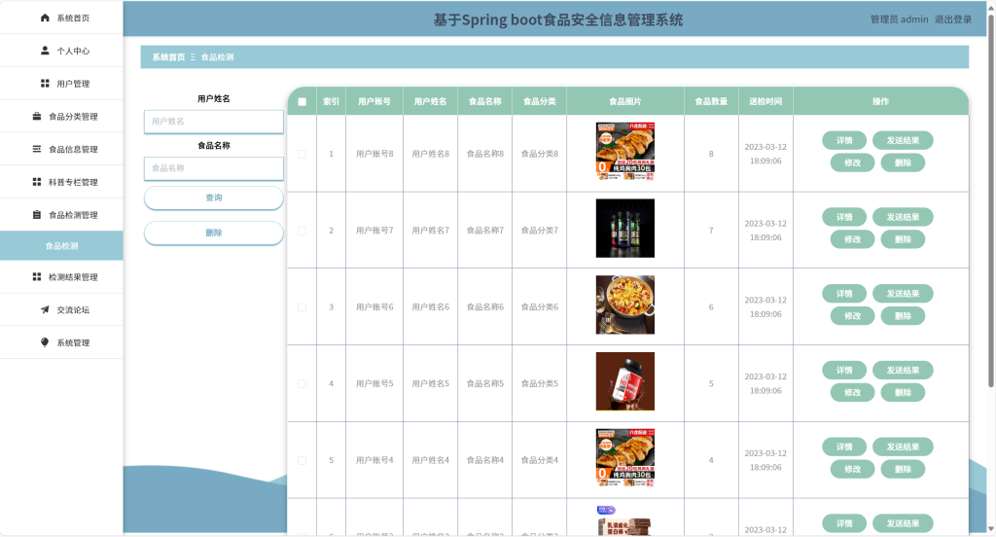The height and width of the screenshot is (537, 996).
Task: Click the grid icon beside 用户管理
Action: click(x=45, y=84)
